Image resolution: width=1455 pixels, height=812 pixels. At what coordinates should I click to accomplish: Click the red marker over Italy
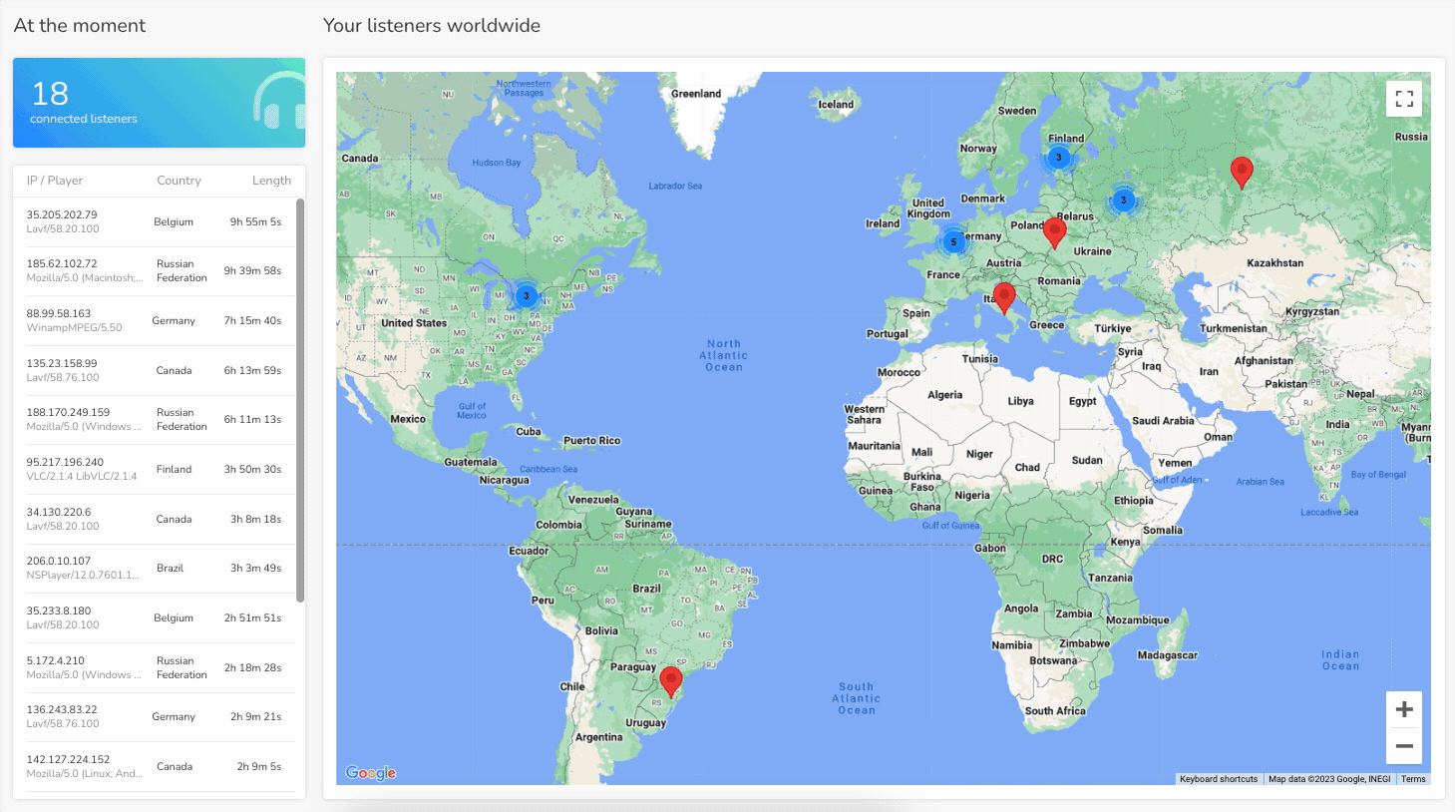1004,296
